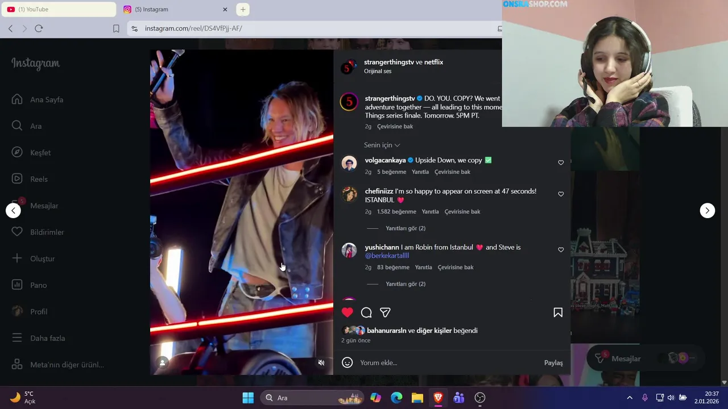The image size is (728, 409).
Task: Open the Windows Start menu
Action: click(248, 398)
